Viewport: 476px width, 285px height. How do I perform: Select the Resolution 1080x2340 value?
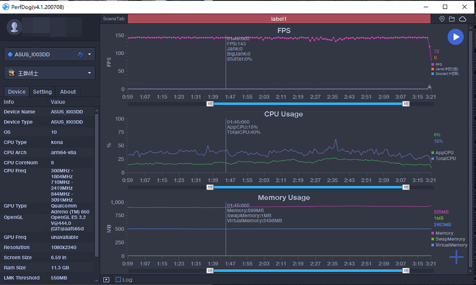click(63, 247)
